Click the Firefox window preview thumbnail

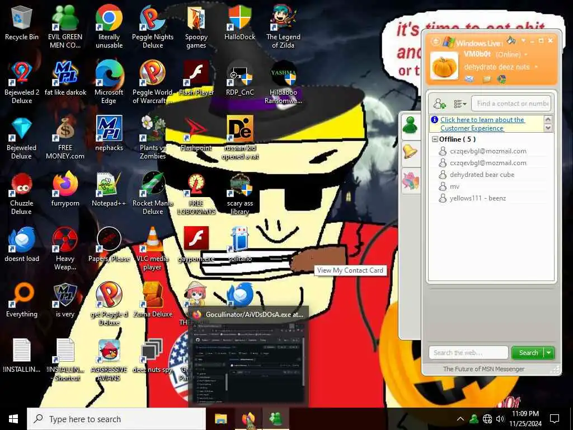[x=248, y=362]
